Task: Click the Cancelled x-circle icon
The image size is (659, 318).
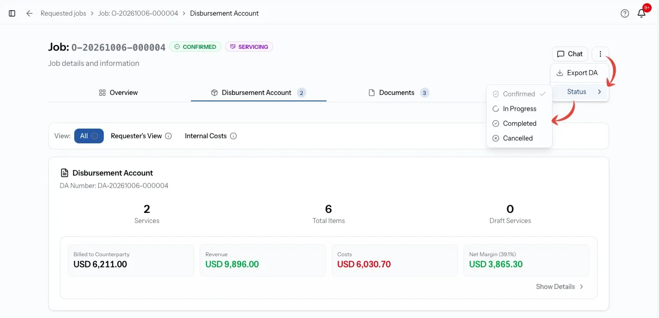Action: point(496,138)
